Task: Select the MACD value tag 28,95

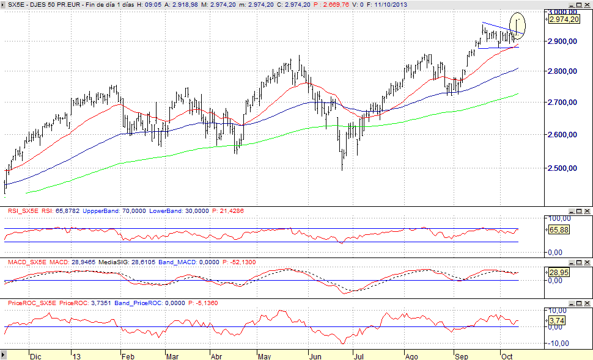Action: 559,273
